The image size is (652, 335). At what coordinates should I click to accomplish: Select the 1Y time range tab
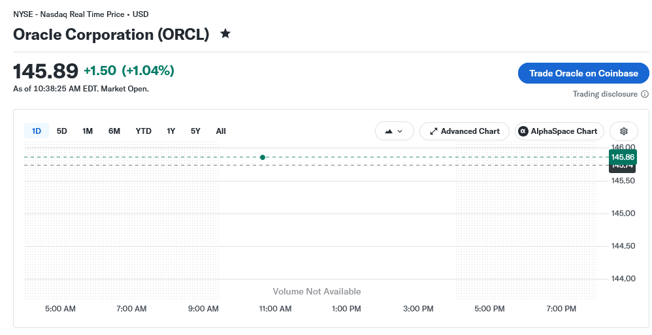coord(171,131)
